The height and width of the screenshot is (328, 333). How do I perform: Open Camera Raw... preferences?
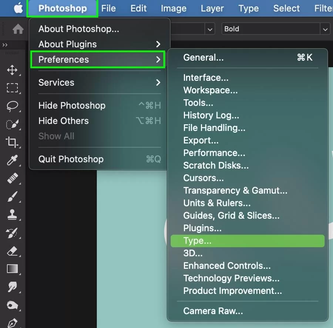pos(248,311)
